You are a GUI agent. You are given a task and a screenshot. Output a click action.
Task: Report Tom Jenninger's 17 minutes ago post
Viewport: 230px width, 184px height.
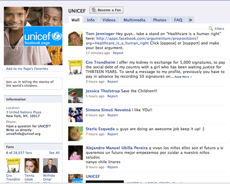pos(118,53)
